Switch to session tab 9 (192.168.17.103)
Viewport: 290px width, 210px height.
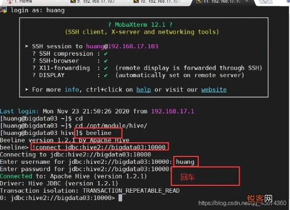95,2
